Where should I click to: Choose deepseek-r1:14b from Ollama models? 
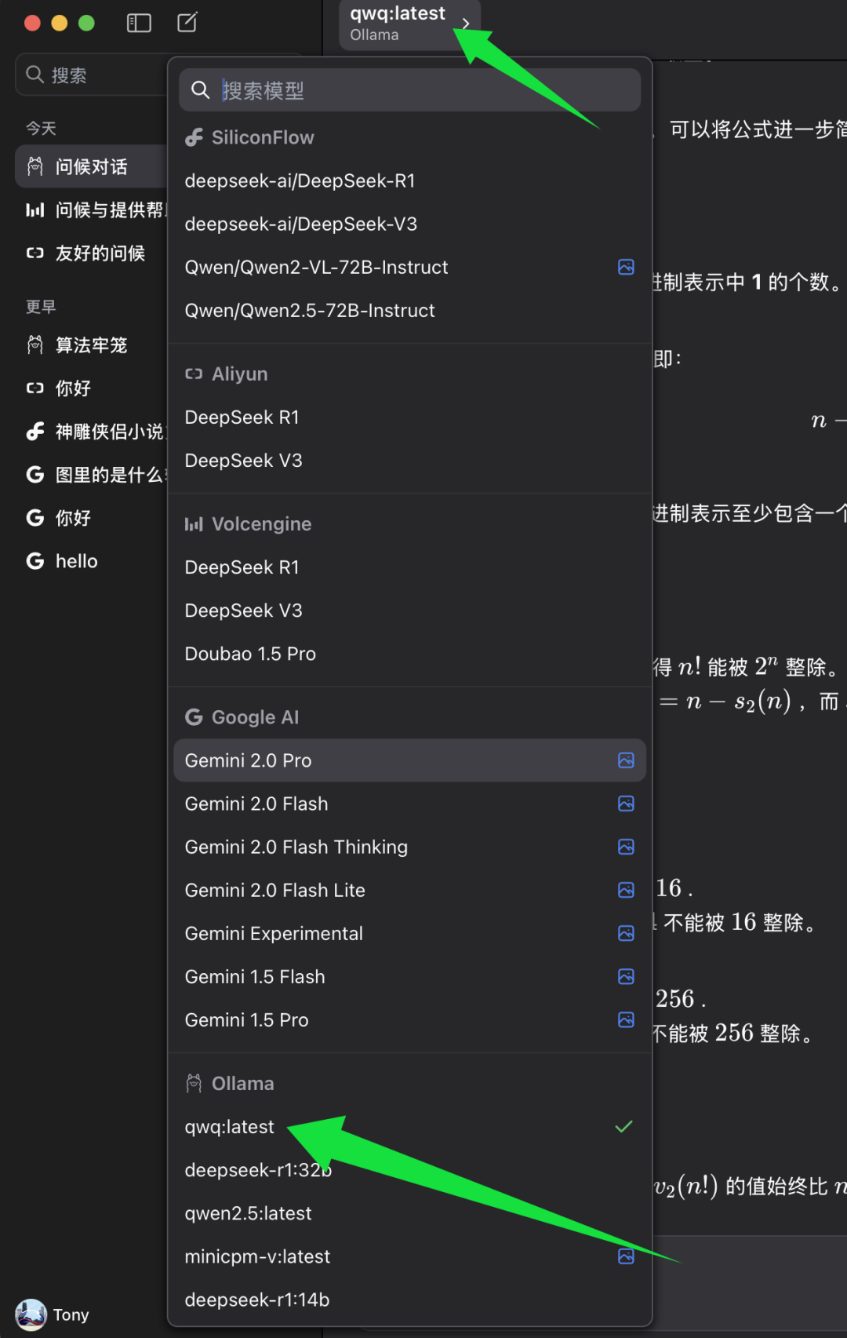pos(257,1300)
